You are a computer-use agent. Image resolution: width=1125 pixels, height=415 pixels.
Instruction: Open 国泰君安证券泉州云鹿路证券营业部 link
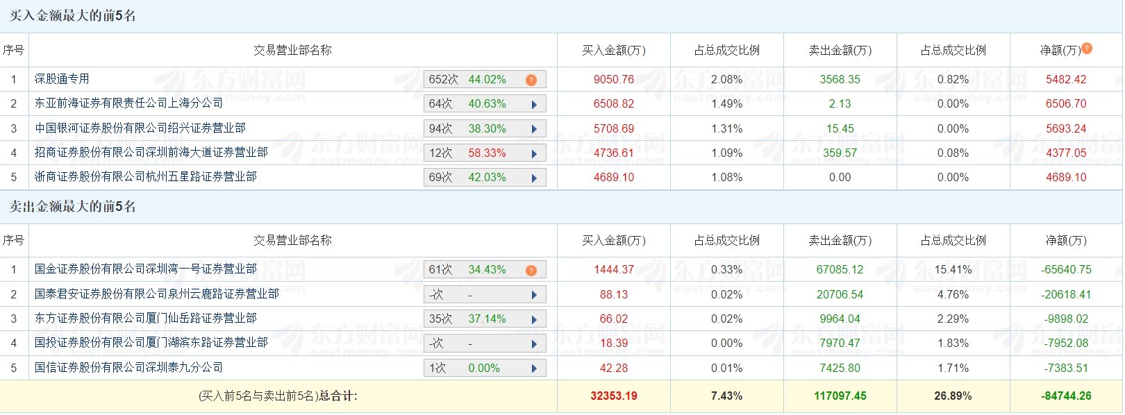[x=156, y=294]
